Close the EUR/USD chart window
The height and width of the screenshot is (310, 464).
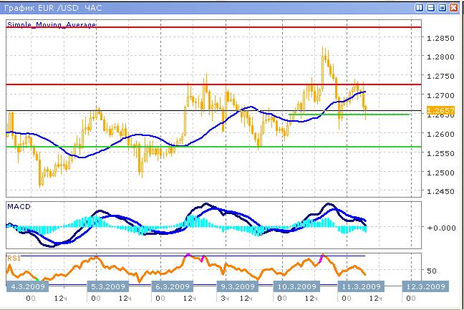[455, 7]
